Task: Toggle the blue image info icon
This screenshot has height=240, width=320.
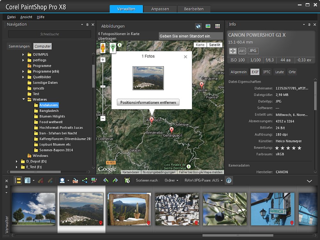Action: coord(229,180)
